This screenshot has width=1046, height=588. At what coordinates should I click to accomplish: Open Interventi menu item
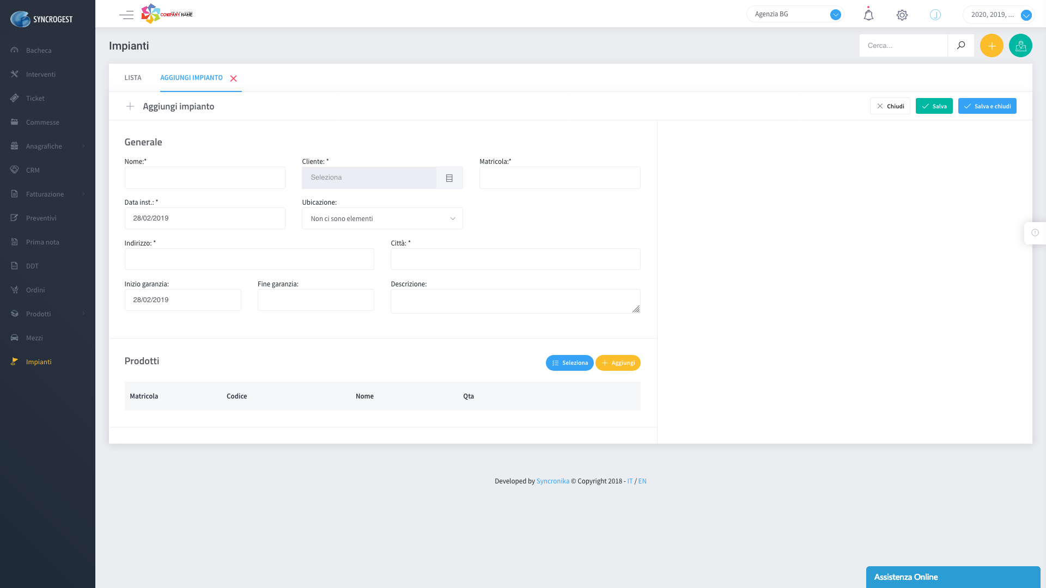click(x=41, y=75)
